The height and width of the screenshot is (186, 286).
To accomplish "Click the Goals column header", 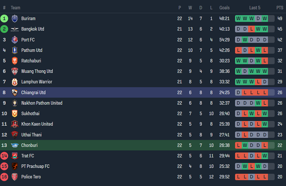I will click(224, 8).
